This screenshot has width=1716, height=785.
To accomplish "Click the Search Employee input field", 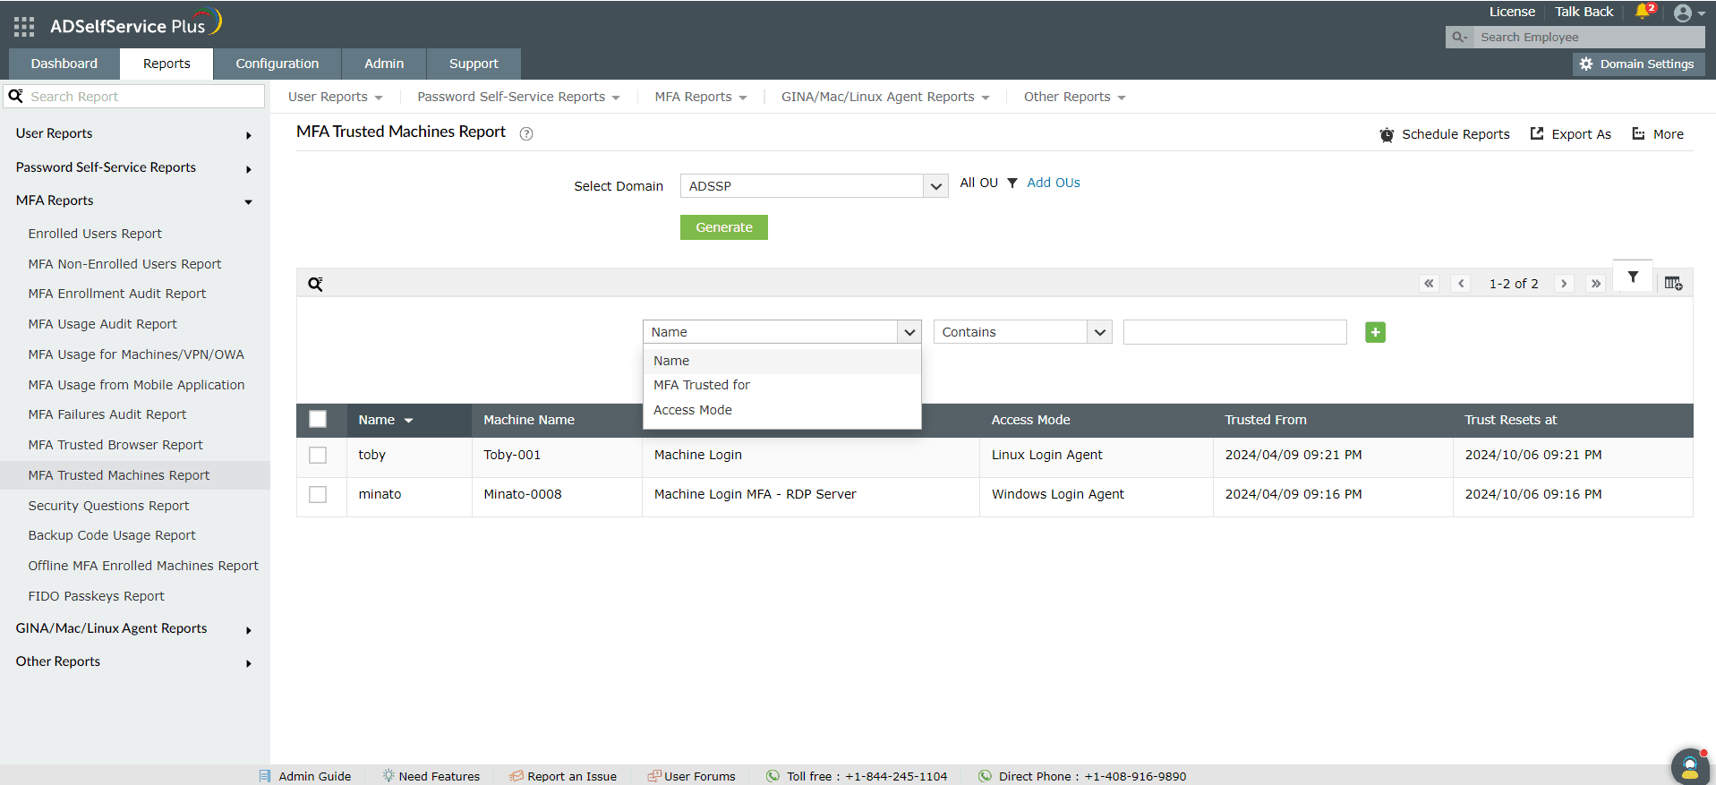I will coord(1590,37).
